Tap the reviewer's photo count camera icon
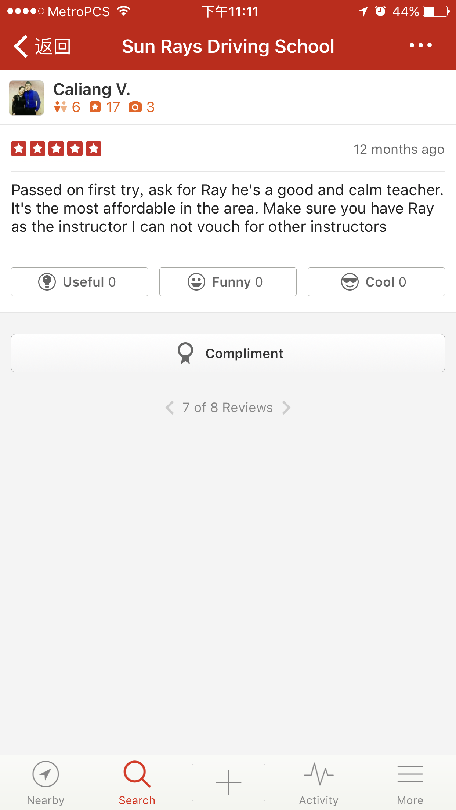456x810 pixels. click(x=135, y=107)
